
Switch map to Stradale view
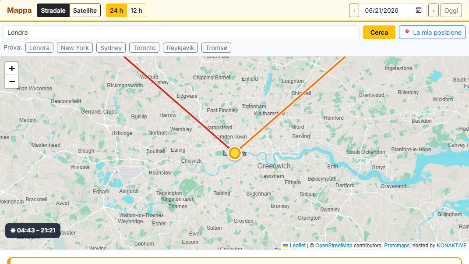coord(53,11)
